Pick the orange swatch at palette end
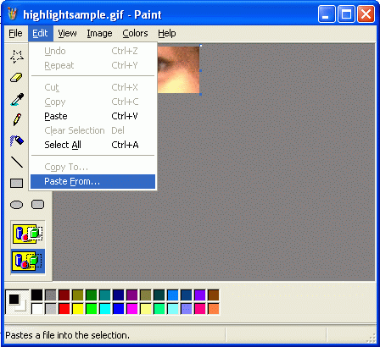 214,309
